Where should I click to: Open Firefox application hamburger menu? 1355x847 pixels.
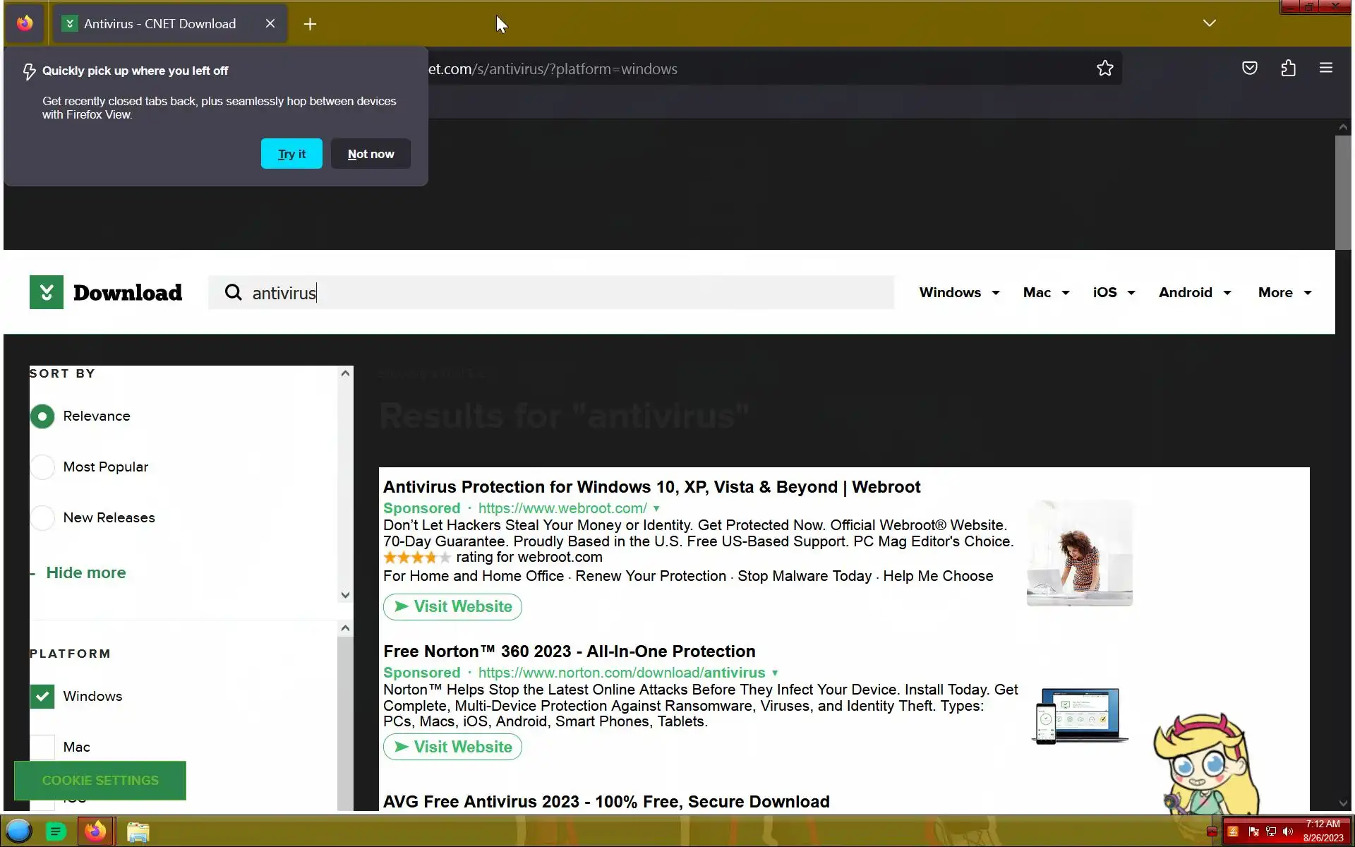point(1325,68)
